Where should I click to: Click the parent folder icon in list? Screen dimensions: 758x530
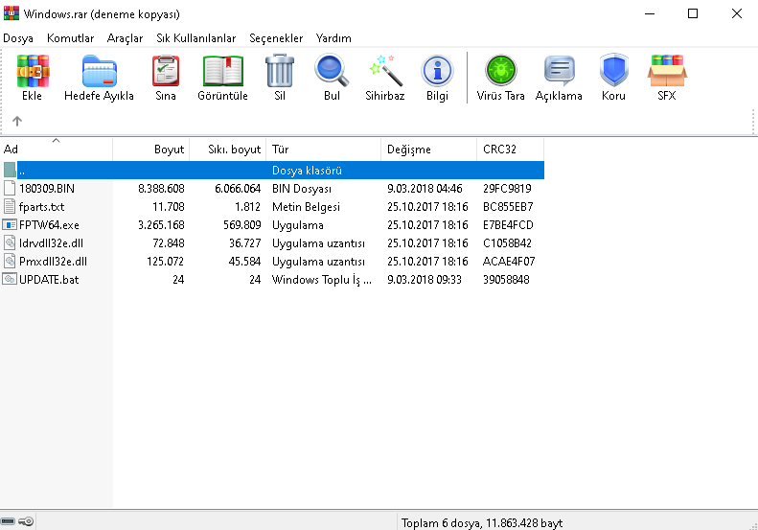(10, 170)
